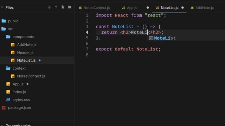Click the CSS icon beside styles.css
Screen dimensions: 225x126
point(8,100)
